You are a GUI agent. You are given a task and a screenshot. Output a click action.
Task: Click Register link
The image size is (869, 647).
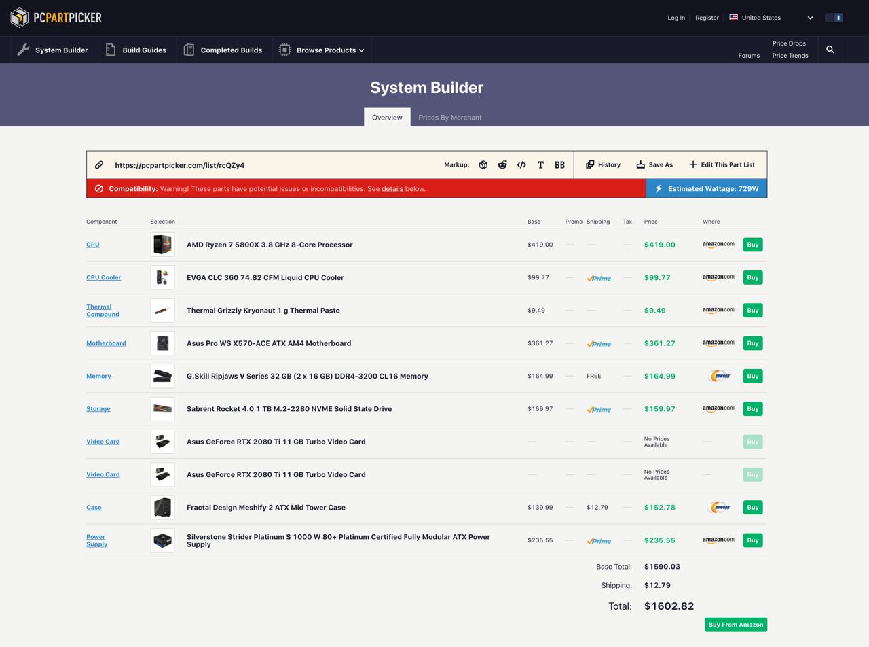coord(707,18)
